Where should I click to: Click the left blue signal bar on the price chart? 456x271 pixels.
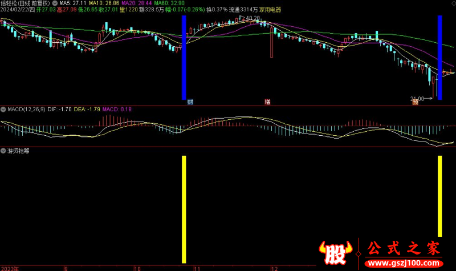[184, 57]
